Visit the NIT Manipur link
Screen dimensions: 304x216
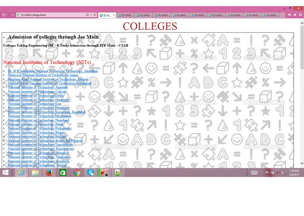[x=38, y=153]
